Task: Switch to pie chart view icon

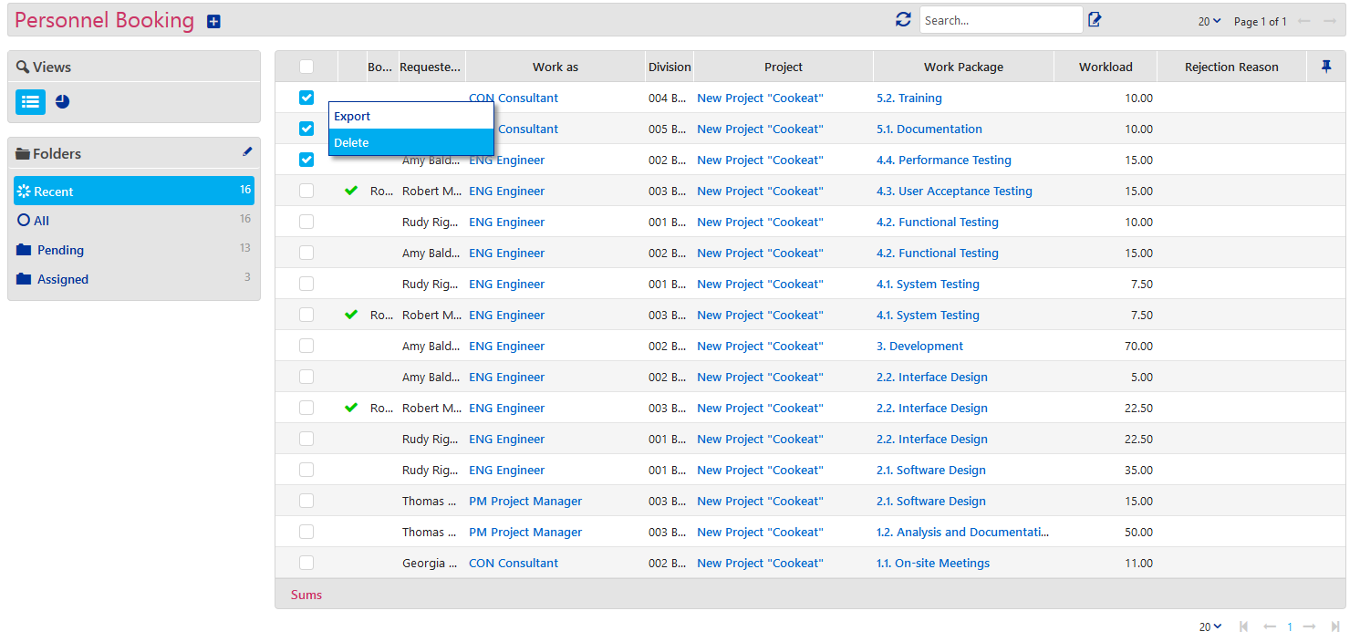Action: (x=62, y=102)
